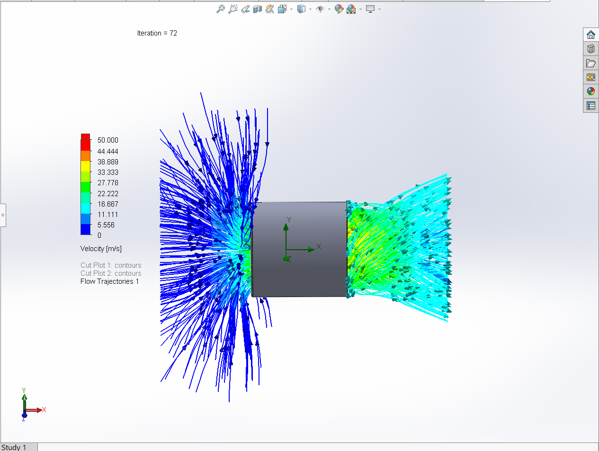Click the Iteration = 72 label
599x451 pixels.
point(157,33)
